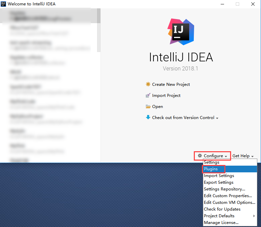This screenshot has width=261, height=227.
Task: Run Check for Updates menu item
Action: 230,209
